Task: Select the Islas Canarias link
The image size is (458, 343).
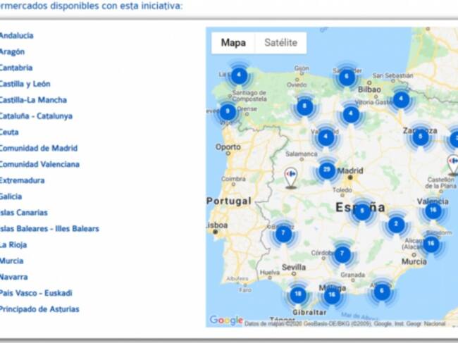Action: [24, 213]
